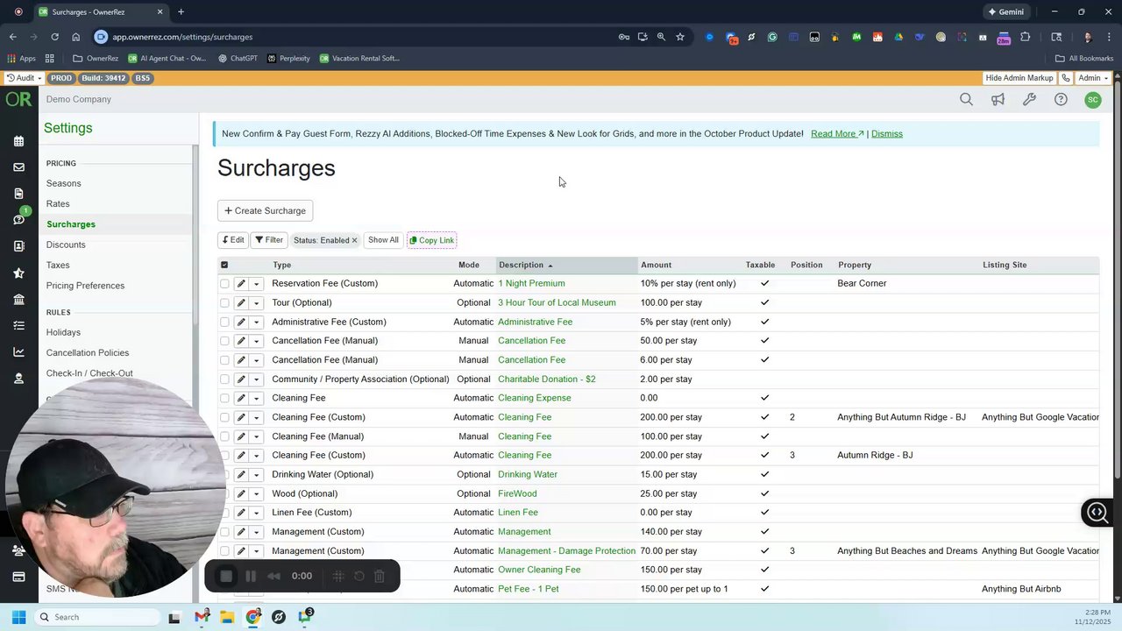Expand row actions dropdown for Administrative Fee
This screenshot has width=1122, height=631.
tap(257, 323)
